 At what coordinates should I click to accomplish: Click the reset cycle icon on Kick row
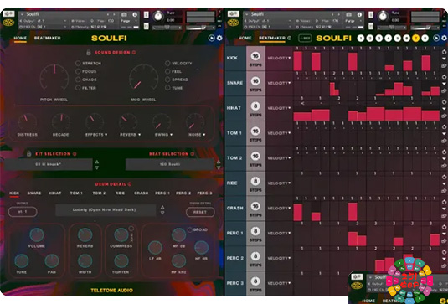pyautogui.click(x=445, y=52)
